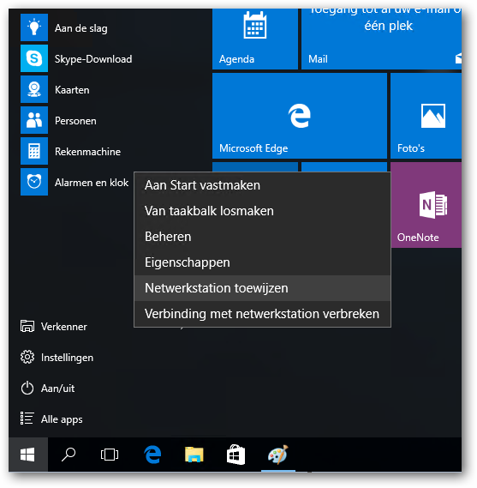Click the Aan de slag text

(x=81, y=28)
